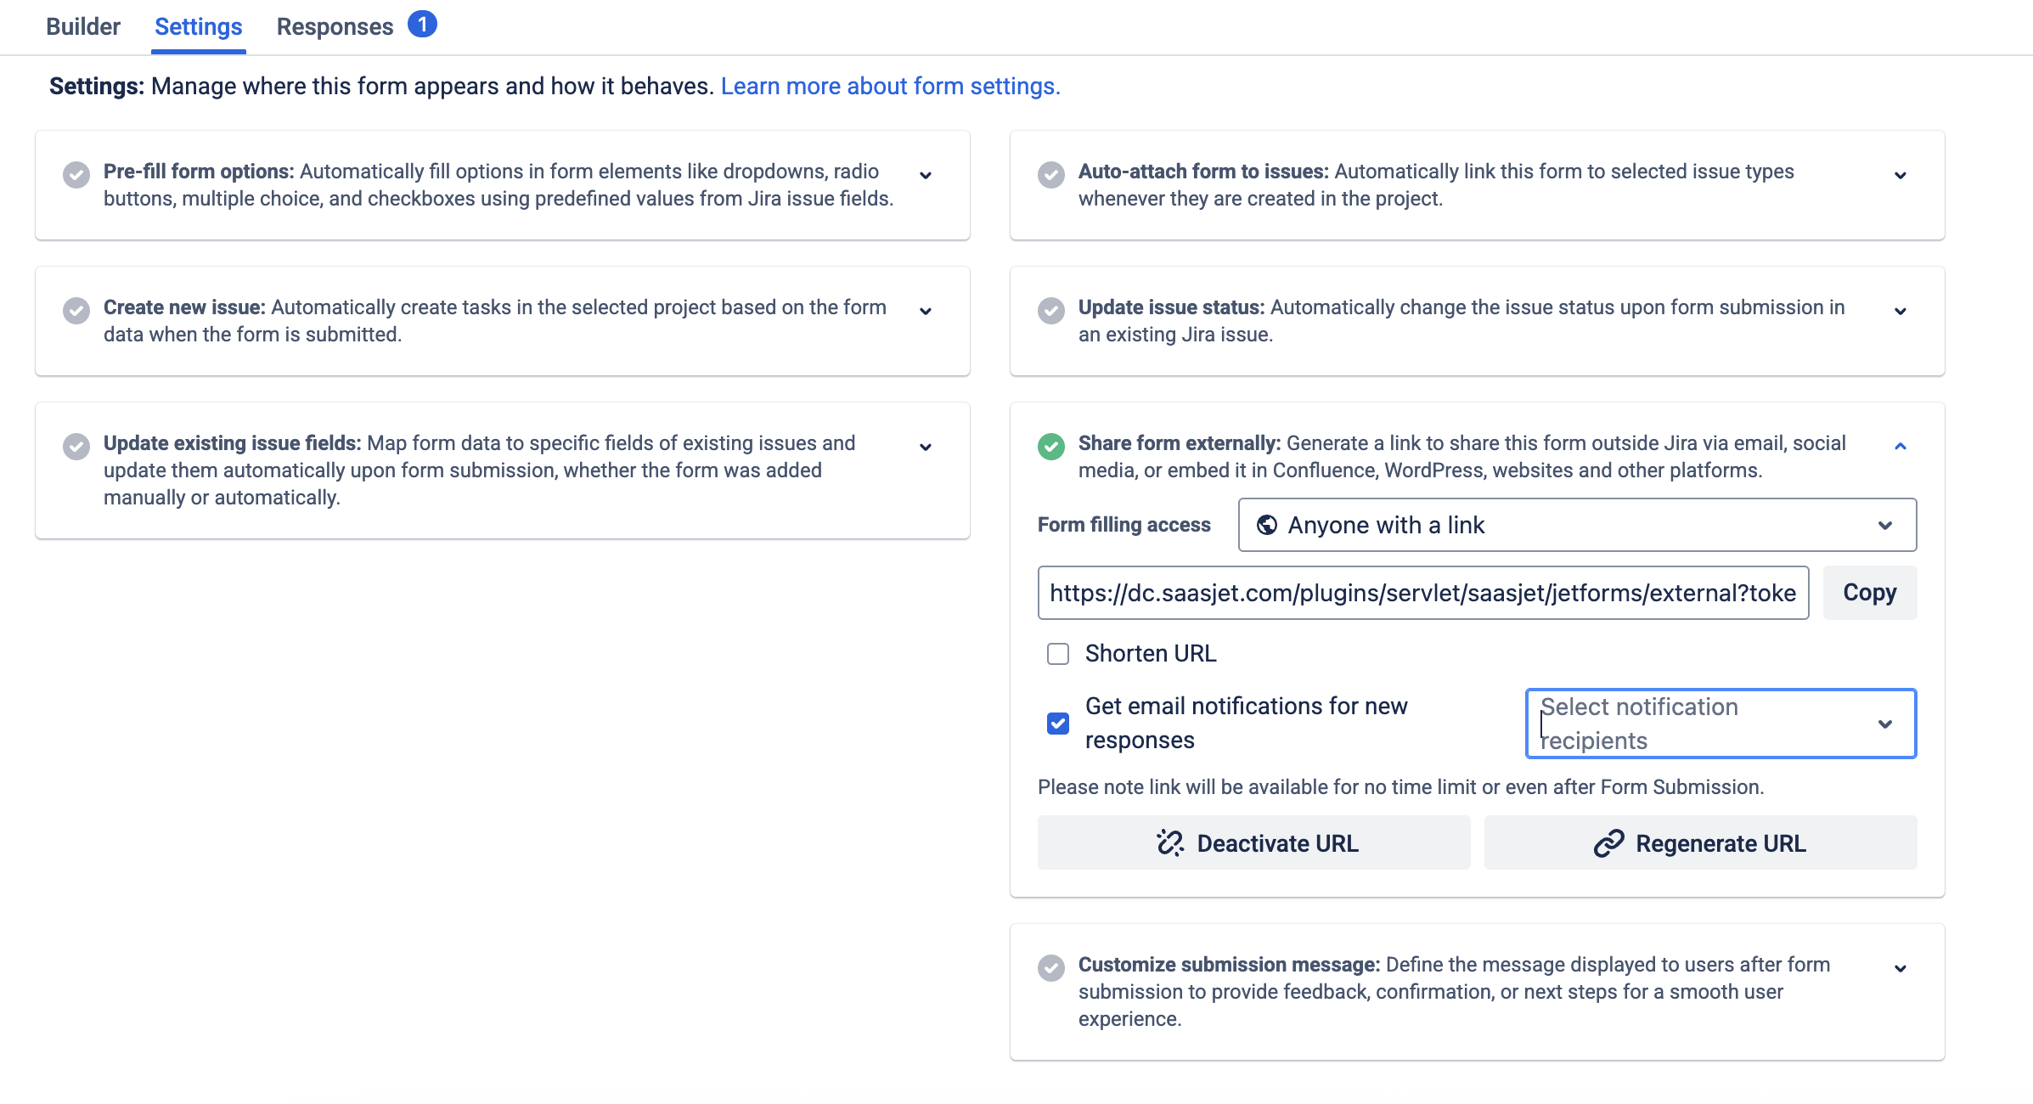Open the Responses tab
This screenshot has width=2033, height=1104.
[x=335, y=26]
